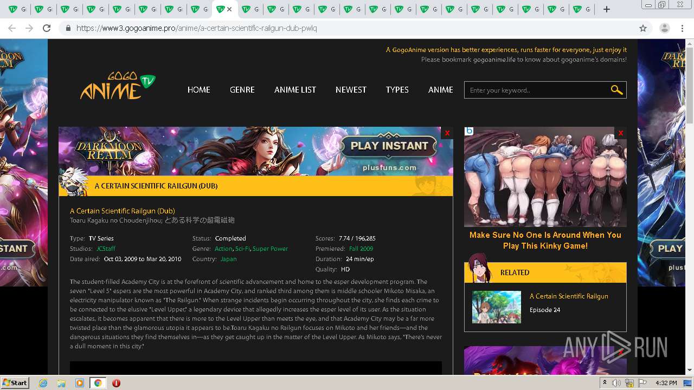Image resolution: width=694 pixels, height=390 pixels.
Task: Click the score value 7.74 / 196,285
Action: pos(357,238)
